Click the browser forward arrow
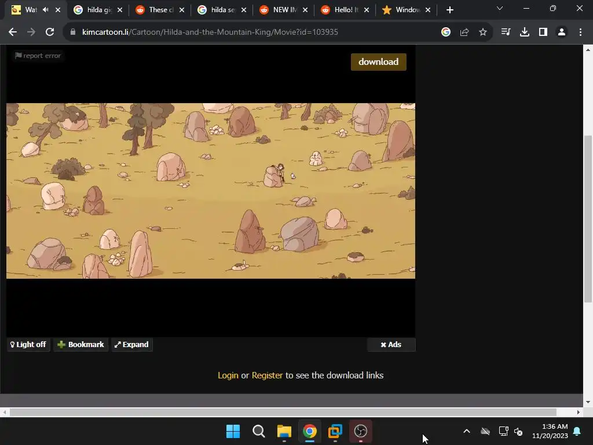This screenshot has height=445, width=593. click(x=31, y=32)
